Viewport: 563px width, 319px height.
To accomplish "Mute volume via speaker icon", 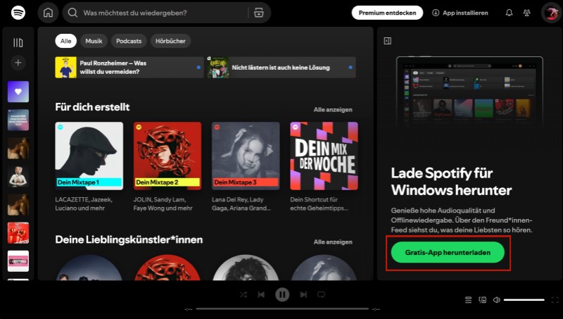I will pos(497,299).
